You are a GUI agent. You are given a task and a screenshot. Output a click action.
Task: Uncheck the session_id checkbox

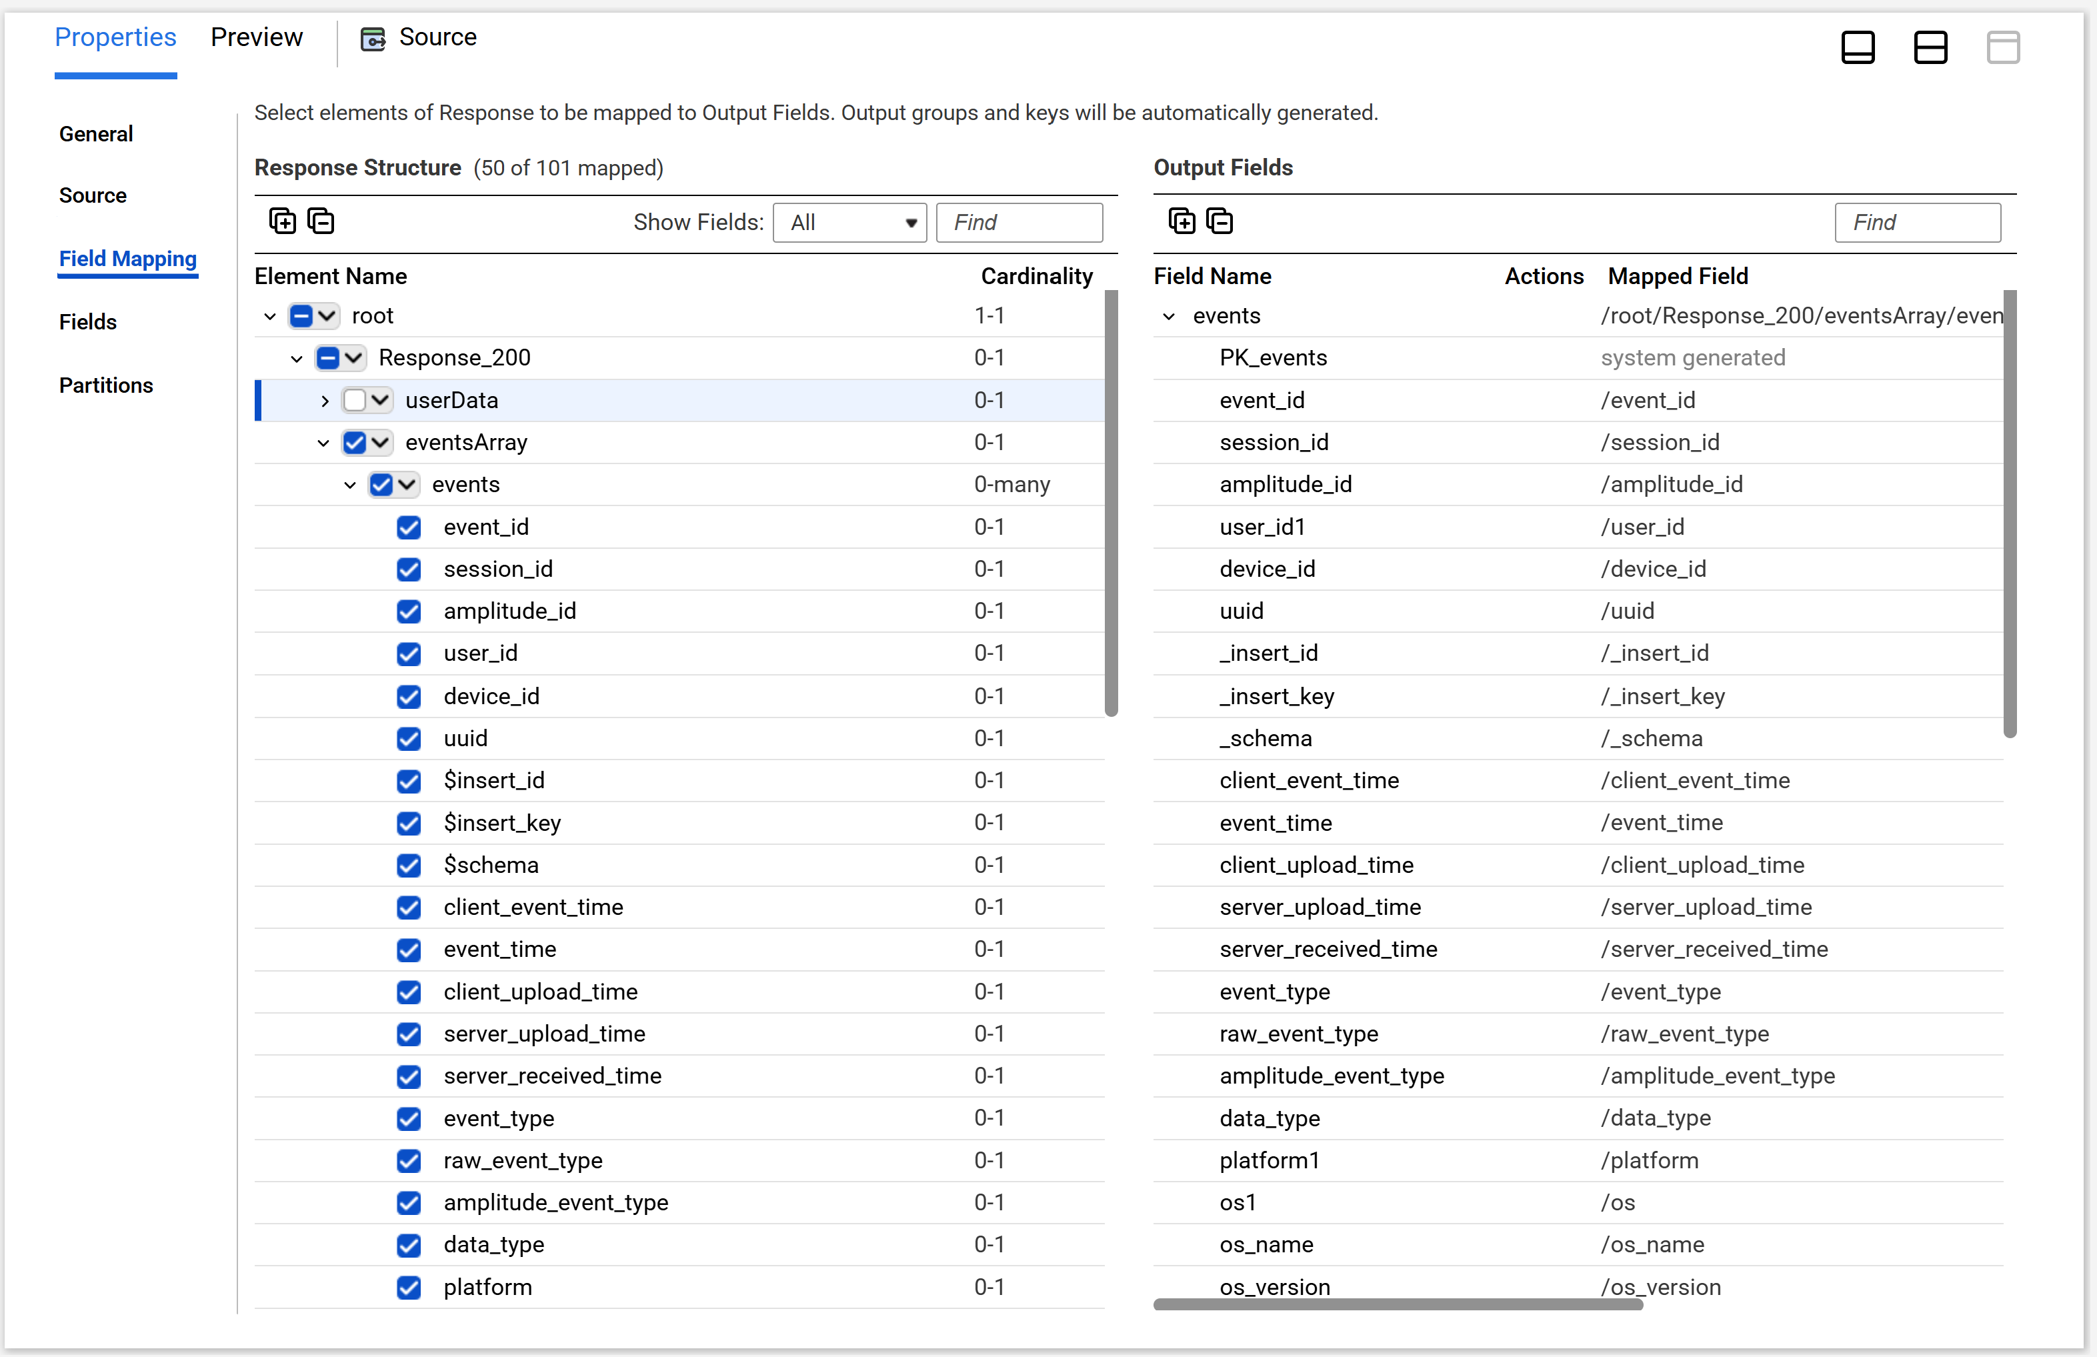coord(408,569)
